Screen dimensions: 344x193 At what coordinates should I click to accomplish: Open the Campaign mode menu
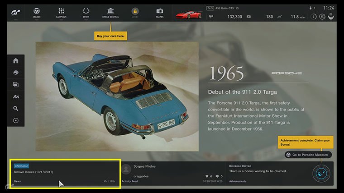[61, 12]
